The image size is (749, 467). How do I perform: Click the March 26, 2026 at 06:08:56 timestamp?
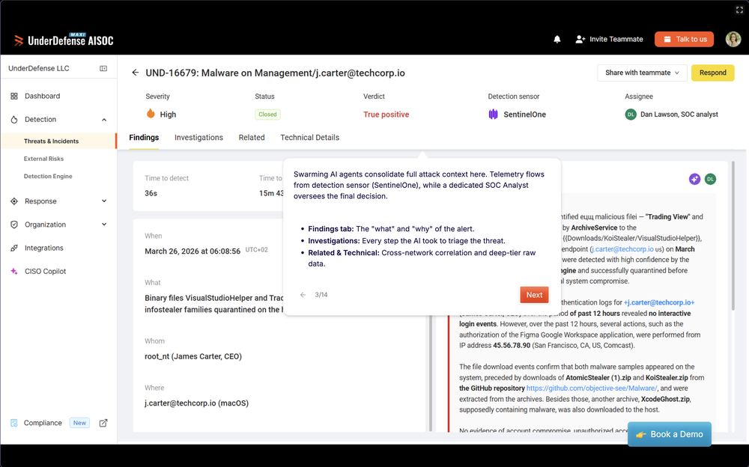(192, 251)
